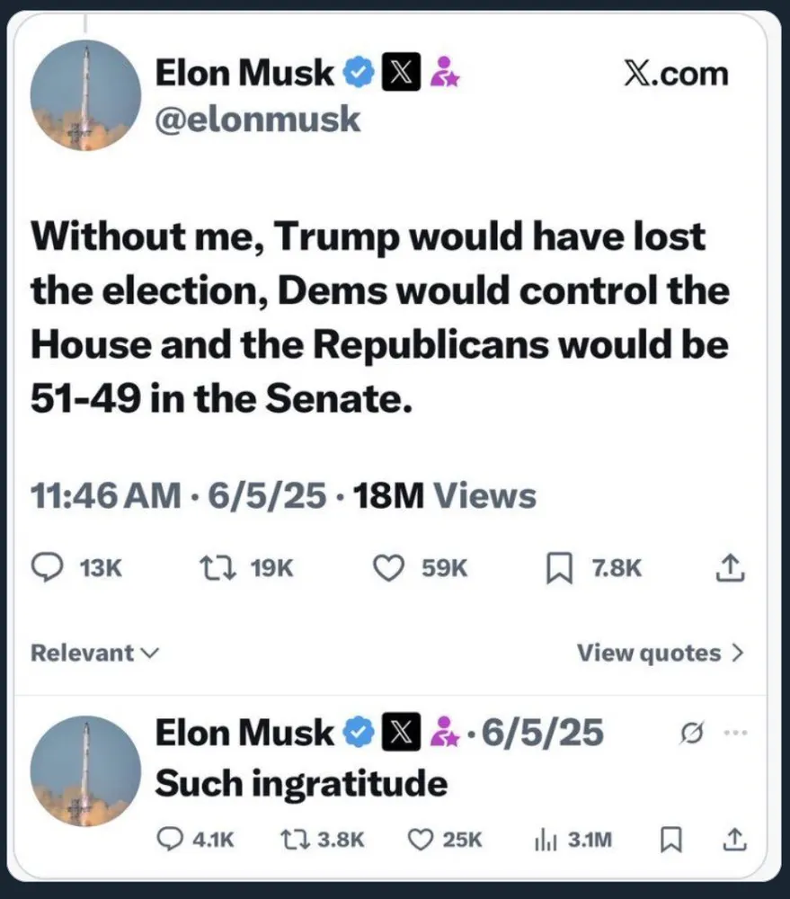Click the blue verified badge in main post
The image size is (790, 899).
pyautogui.click(x=360, y=73)
